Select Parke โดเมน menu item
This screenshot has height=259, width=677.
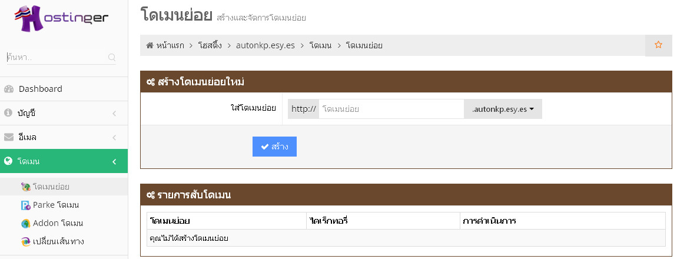(x=56, y=205)
